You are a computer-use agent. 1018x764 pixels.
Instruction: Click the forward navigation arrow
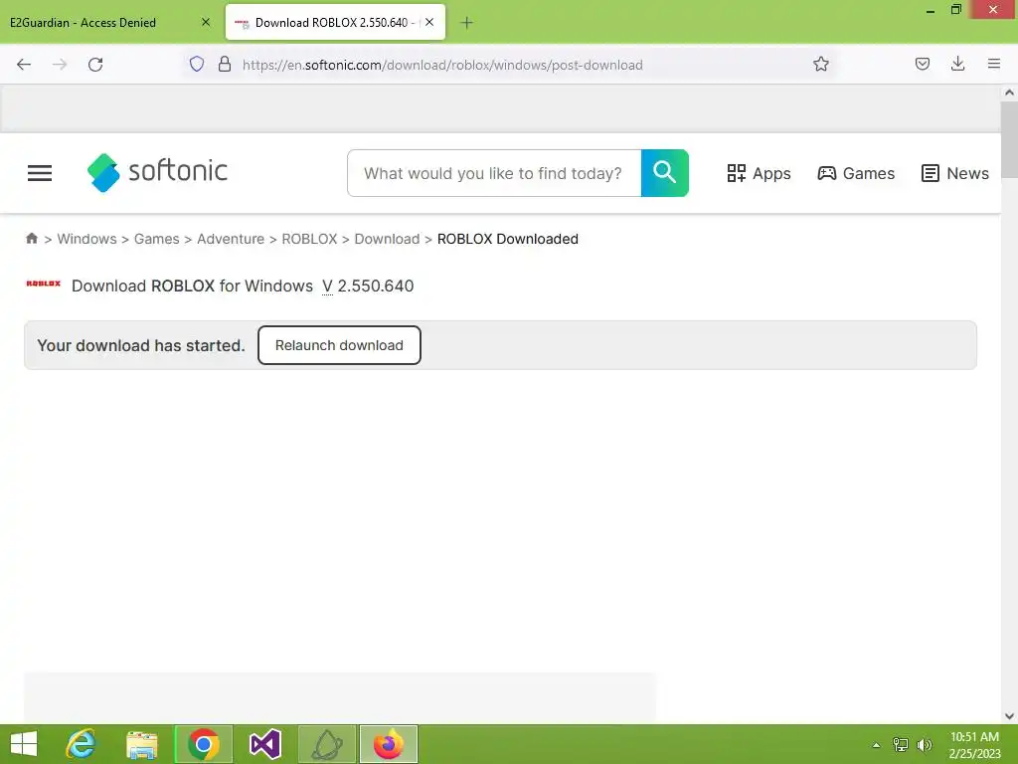(60, 65)
